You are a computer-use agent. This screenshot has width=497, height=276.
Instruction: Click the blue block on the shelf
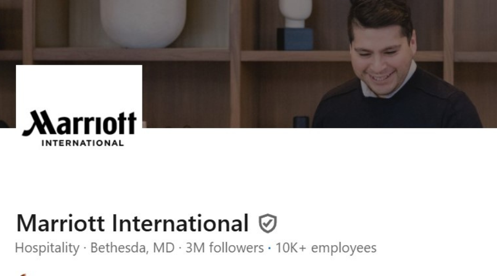coord(294,39)
